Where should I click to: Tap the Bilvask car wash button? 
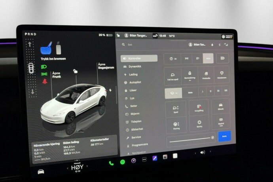click(x=221, y=106)
